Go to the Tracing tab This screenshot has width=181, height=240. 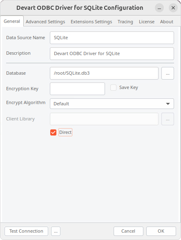(x=125, y=22)
